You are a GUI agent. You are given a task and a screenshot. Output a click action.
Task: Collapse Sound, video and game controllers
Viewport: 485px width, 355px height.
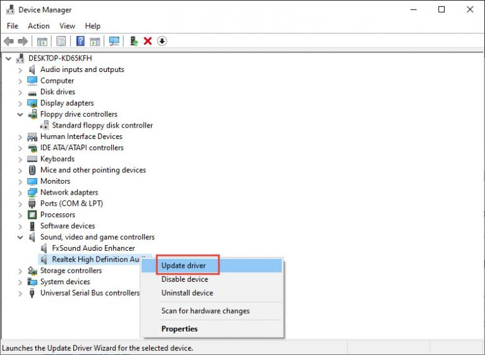tap(20, 238)
